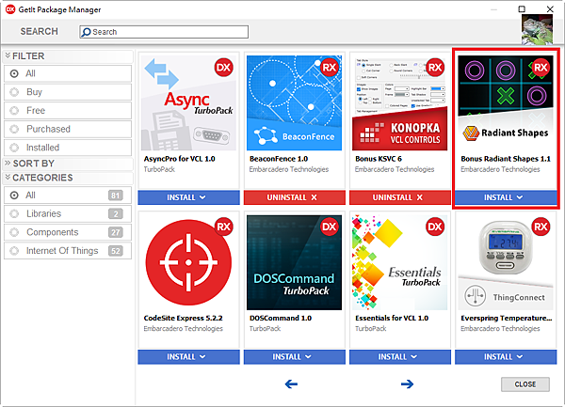The height and width of the screenshot is (407, 565).
Task: Click the 'Bonus KSVC 6' title
Action: coord(379,159)
